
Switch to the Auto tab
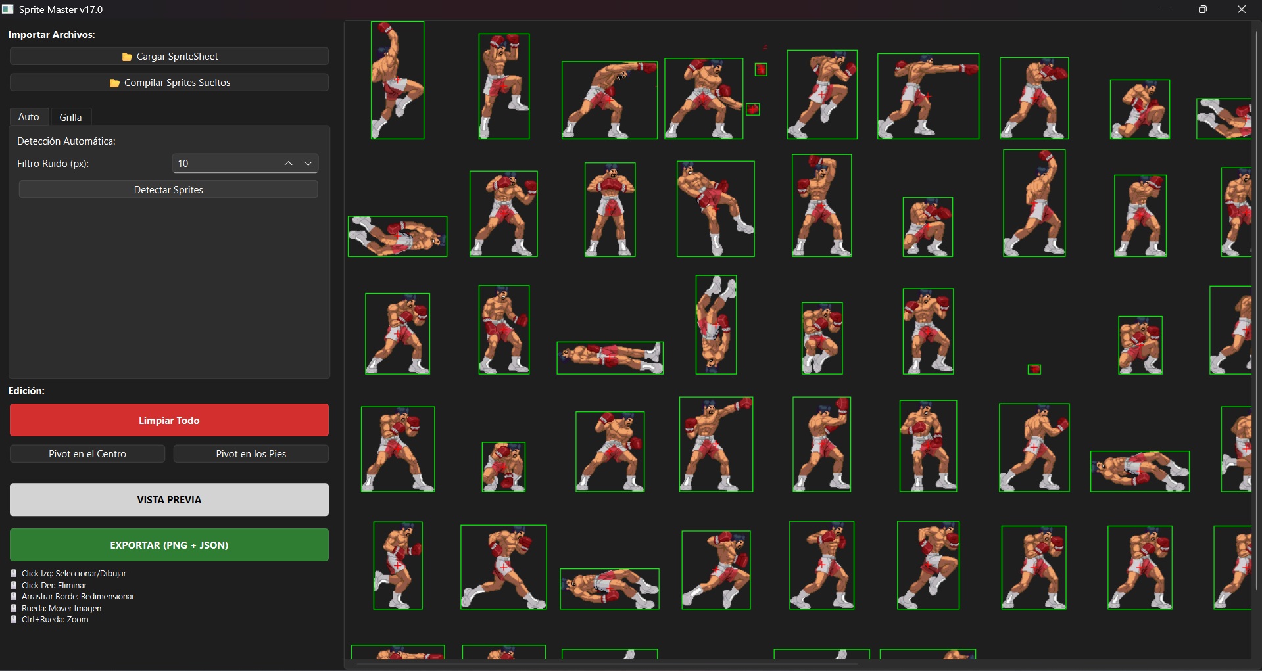[29, 117]
